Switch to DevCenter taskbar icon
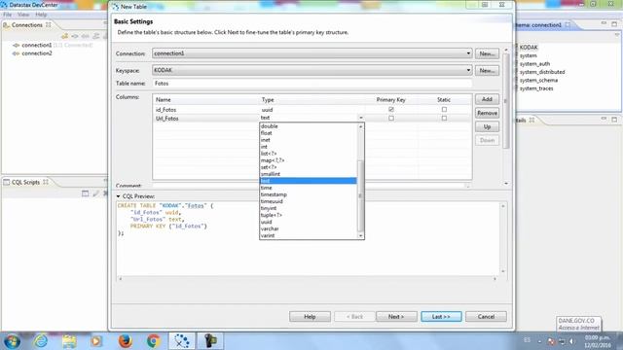The image size is (623, 350). 182,341
